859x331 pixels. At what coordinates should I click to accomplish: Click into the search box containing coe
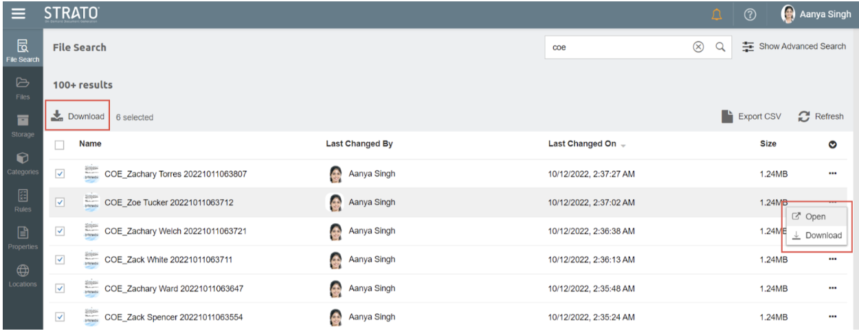[615, 47]
